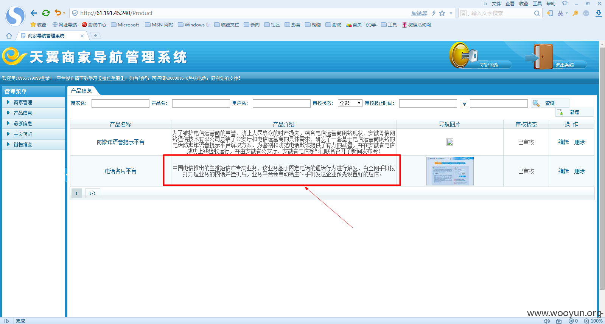Viewport: 605px width, 324px height.
Task: Click the star bookmark icon in address bar
Action: point(442,13)
